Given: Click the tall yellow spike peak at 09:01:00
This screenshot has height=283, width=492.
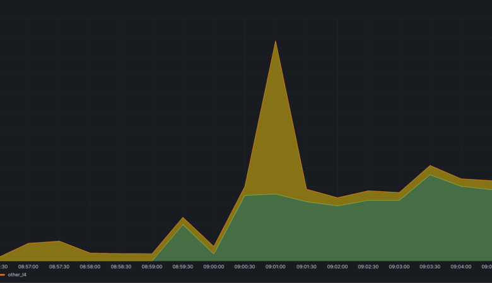Looking at the screenshot, I should [276, 42].
